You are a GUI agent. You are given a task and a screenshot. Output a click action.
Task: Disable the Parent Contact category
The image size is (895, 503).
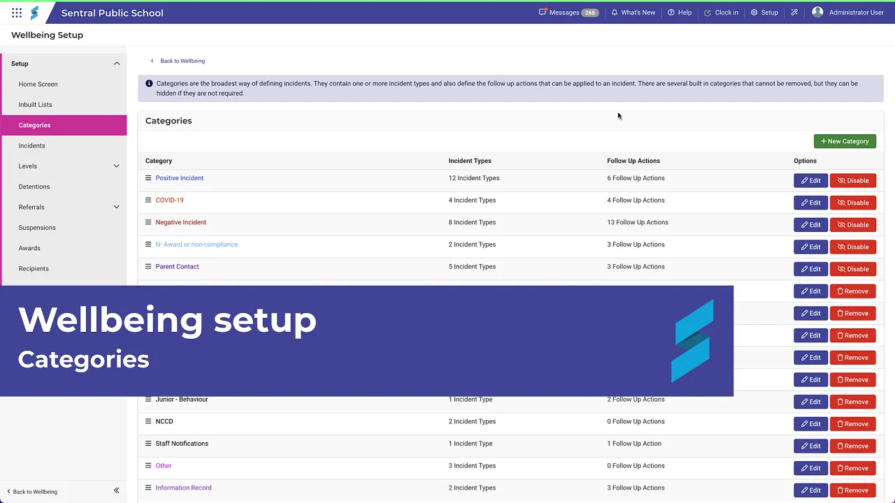coord(853,269)
